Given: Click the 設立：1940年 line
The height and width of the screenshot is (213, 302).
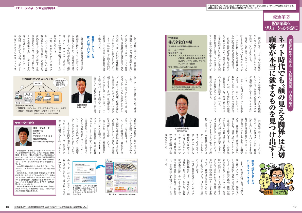Looking at the screenshot, I should 176,50.
